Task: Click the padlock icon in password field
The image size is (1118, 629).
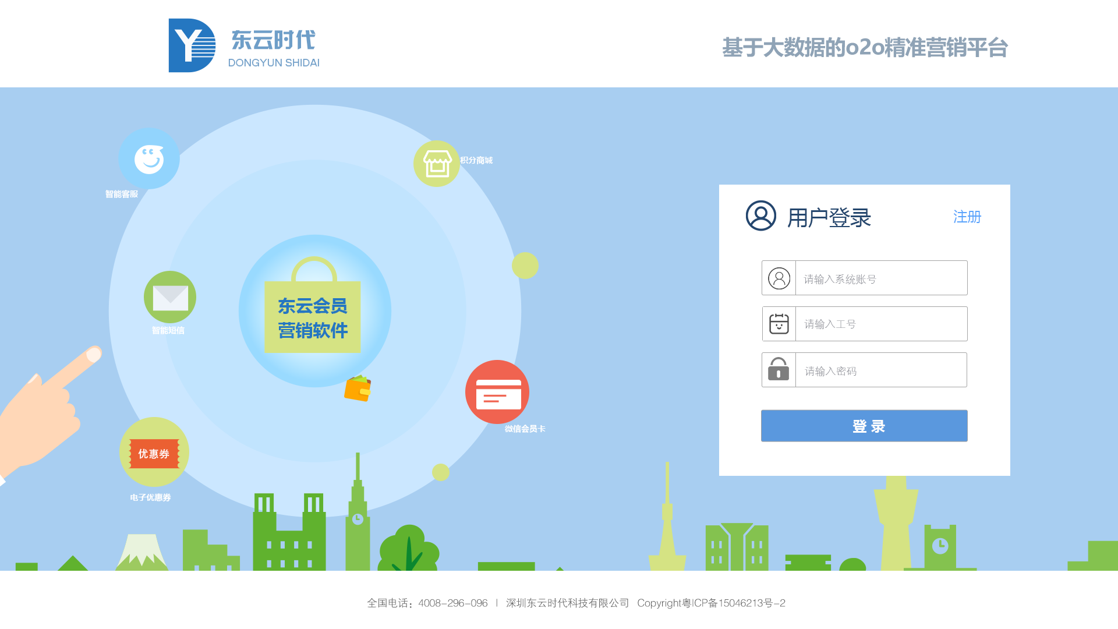Action: click(x=779, y=370)
